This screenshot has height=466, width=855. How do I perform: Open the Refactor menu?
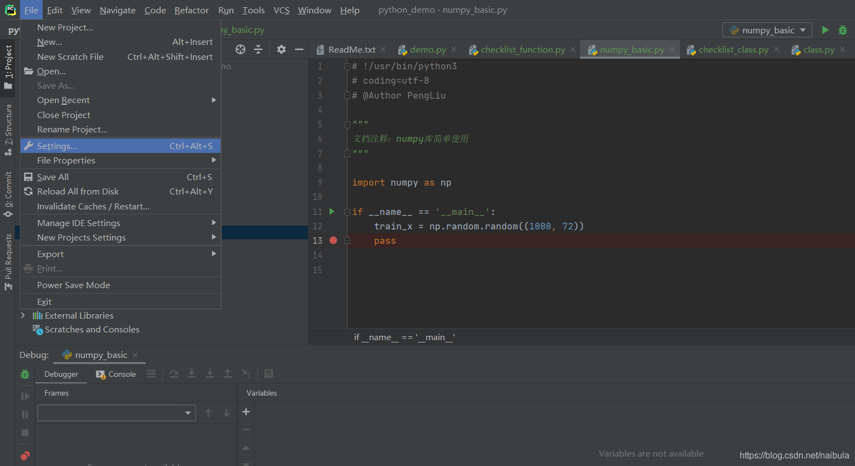tap(192, 10)
